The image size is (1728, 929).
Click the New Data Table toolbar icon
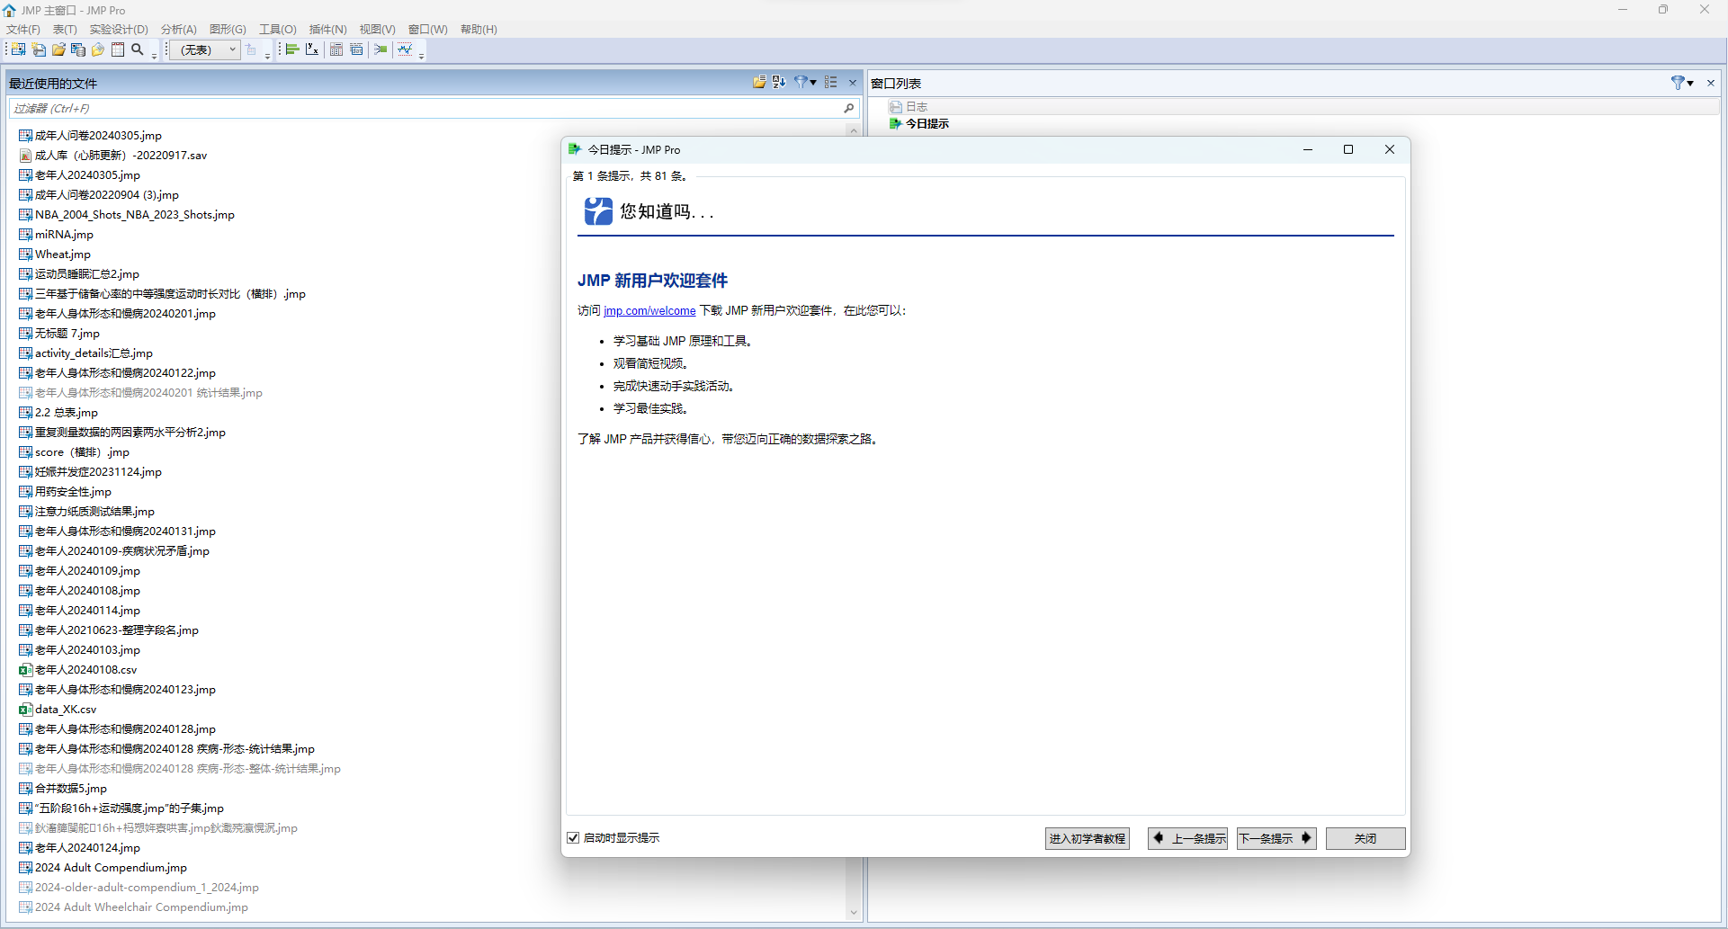click(x=18, y=49)
